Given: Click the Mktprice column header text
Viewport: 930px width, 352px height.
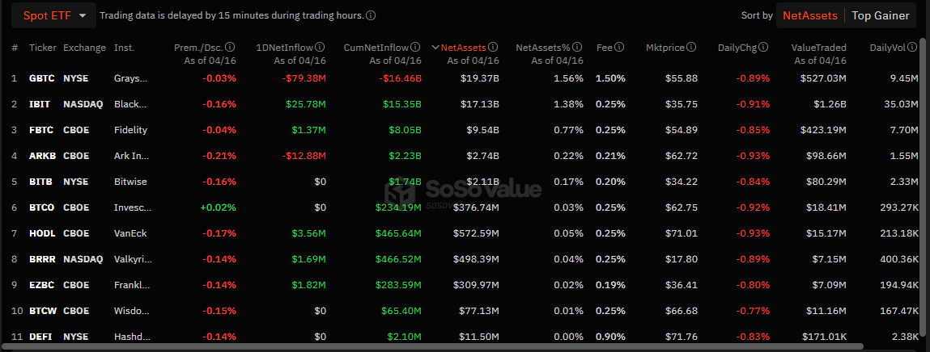Looking at the screenshot, I should tap(665, 48).
